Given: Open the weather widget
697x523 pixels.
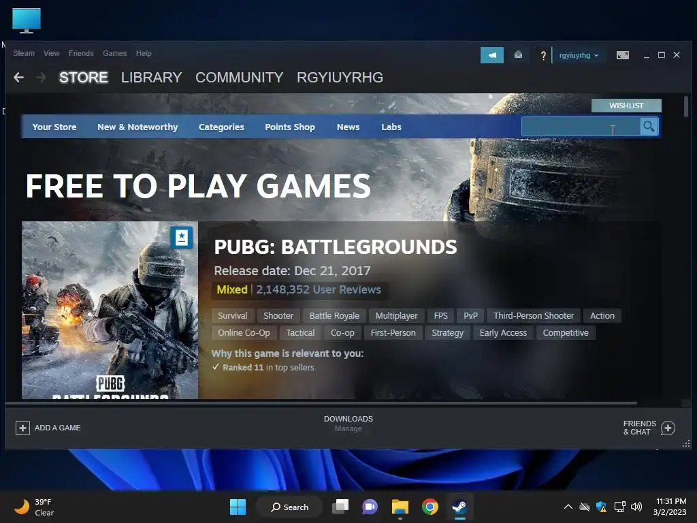Looking at the screenshot, I should [x=34, y=507].
